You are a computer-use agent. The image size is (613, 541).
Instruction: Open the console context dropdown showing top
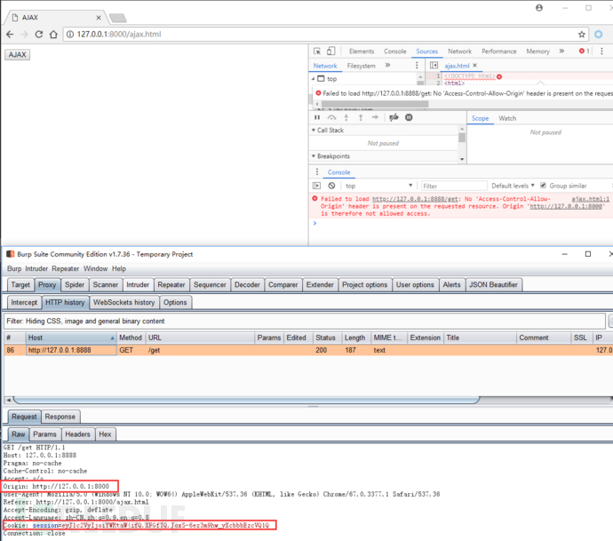tap(373, 186)
